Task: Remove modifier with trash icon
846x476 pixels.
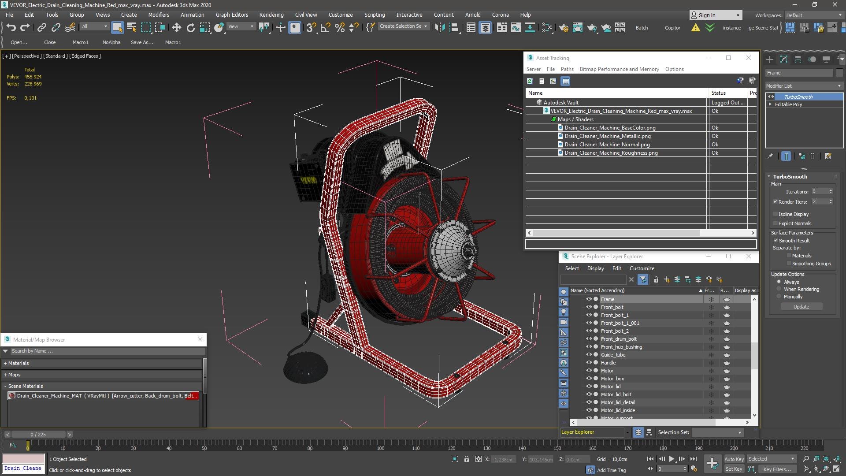Action: 813,156
